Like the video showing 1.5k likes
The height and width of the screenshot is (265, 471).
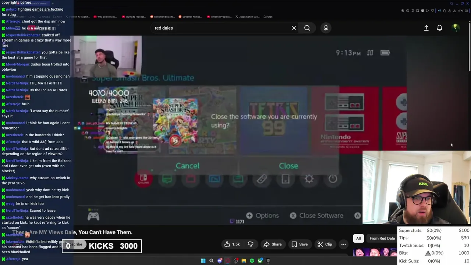(232, 244)
